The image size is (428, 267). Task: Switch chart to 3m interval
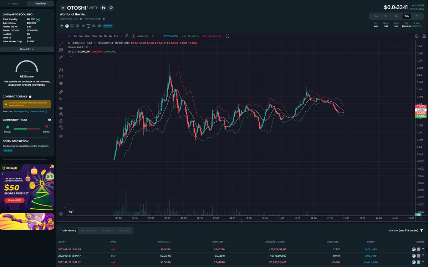[x=75, y=36]
